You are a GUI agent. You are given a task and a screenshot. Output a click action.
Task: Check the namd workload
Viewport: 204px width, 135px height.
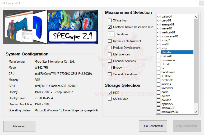point(159,92)
